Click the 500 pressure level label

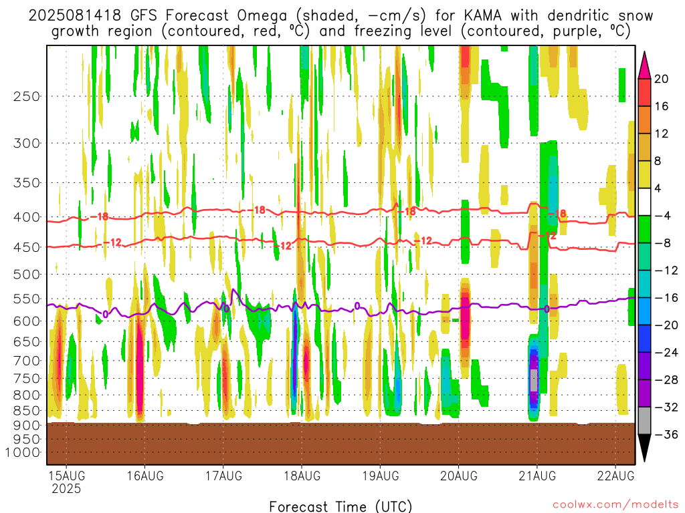pos(27,275)
